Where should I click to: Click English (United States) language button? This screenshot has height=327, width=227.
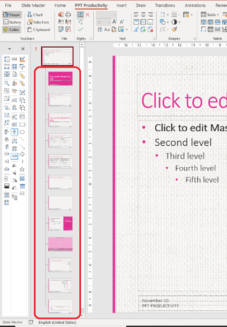57,322
